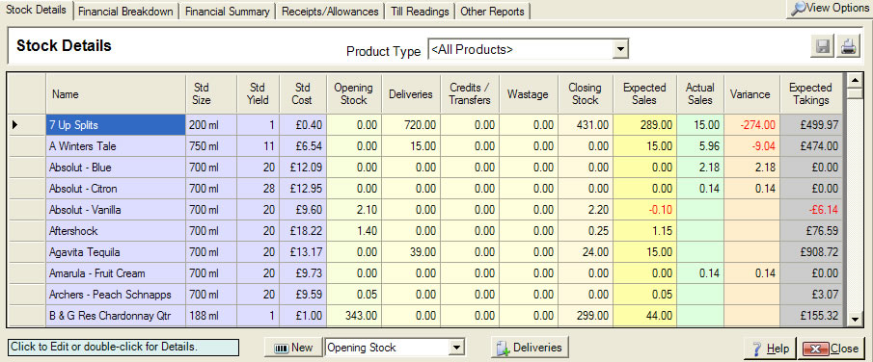Click the Wastage column header

tap(528, 94)
